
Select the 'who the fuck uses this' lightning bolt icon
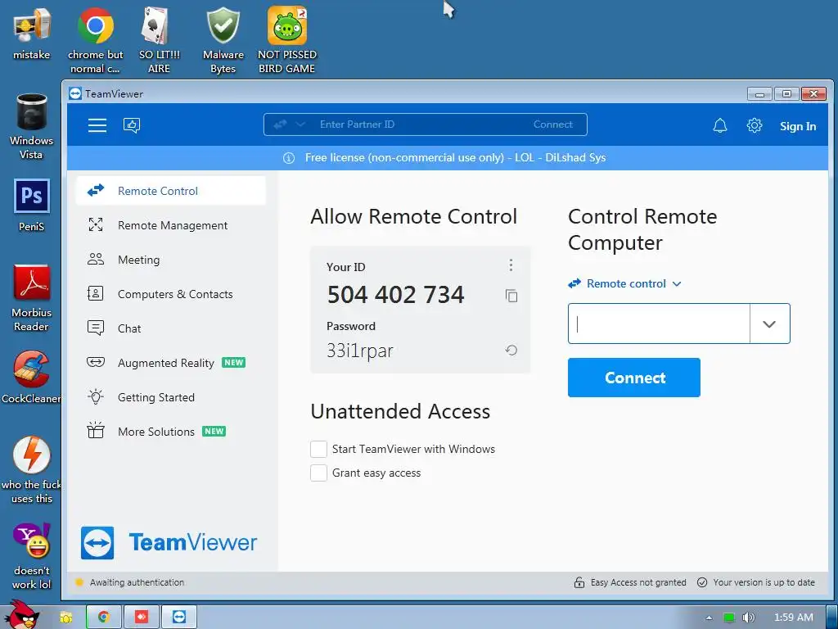click(31, 469)
